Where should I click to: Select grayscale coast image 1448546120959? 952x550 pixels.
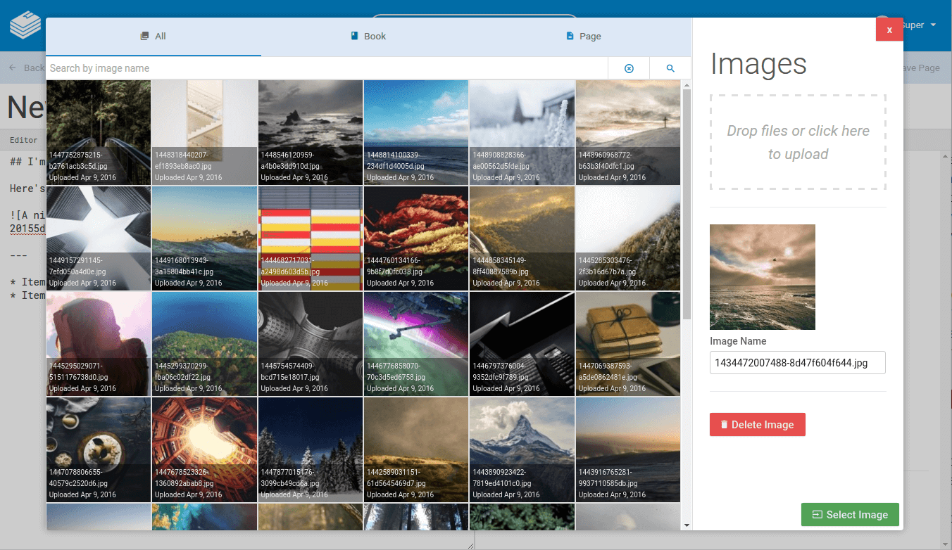click(x=311, y=132)
